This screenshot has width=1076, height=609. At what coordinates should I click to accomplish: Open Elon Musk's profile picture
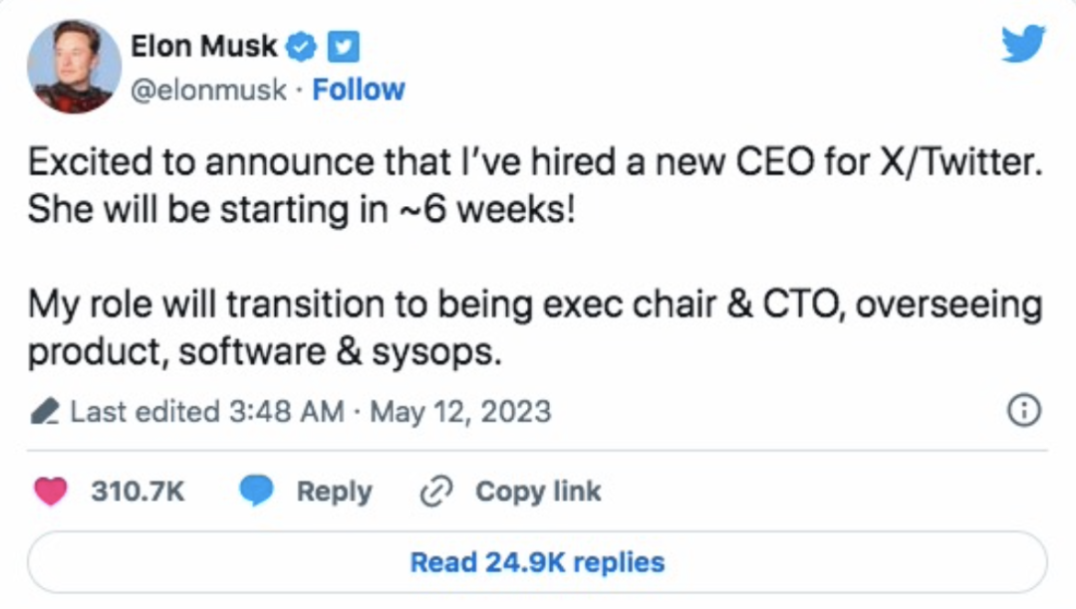pos(75,67)
